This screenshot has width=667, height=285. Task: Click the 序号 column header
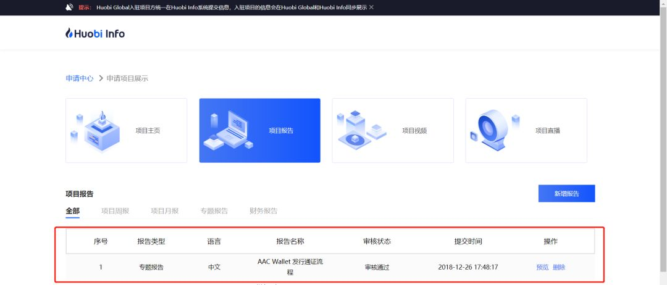point(101,242)
